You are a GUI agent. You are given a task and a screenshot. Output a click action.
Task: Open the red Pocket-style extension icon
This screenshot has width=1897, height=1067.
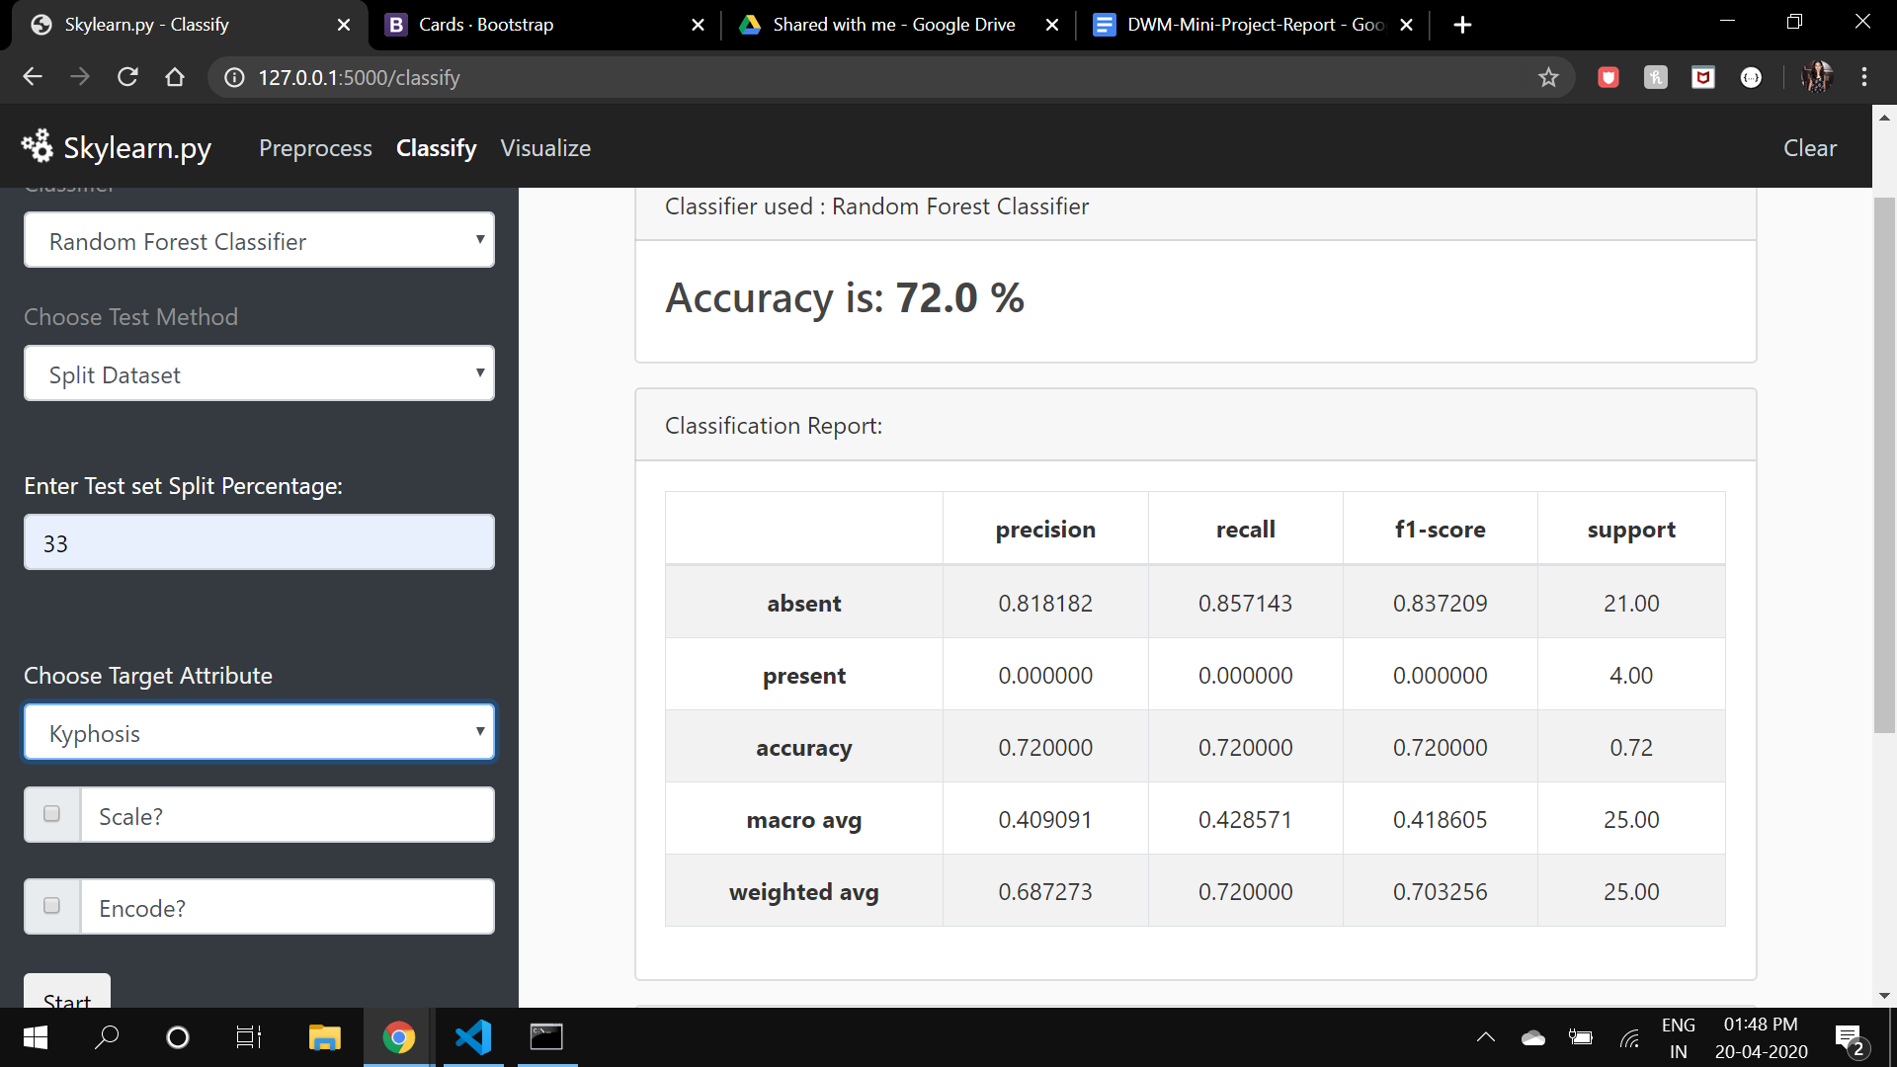click(1703, 77)
